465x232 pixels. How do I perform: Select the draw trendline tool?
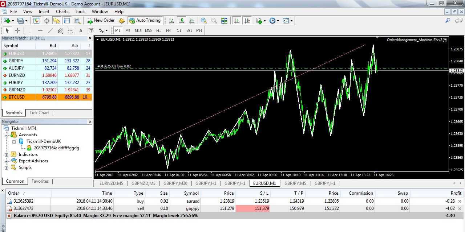50,30
